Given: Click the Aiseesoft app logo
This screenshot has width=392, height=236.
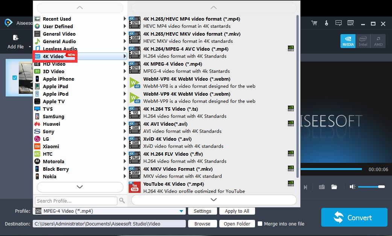Looking at the screenshot, I should click(x=9, y=23).
